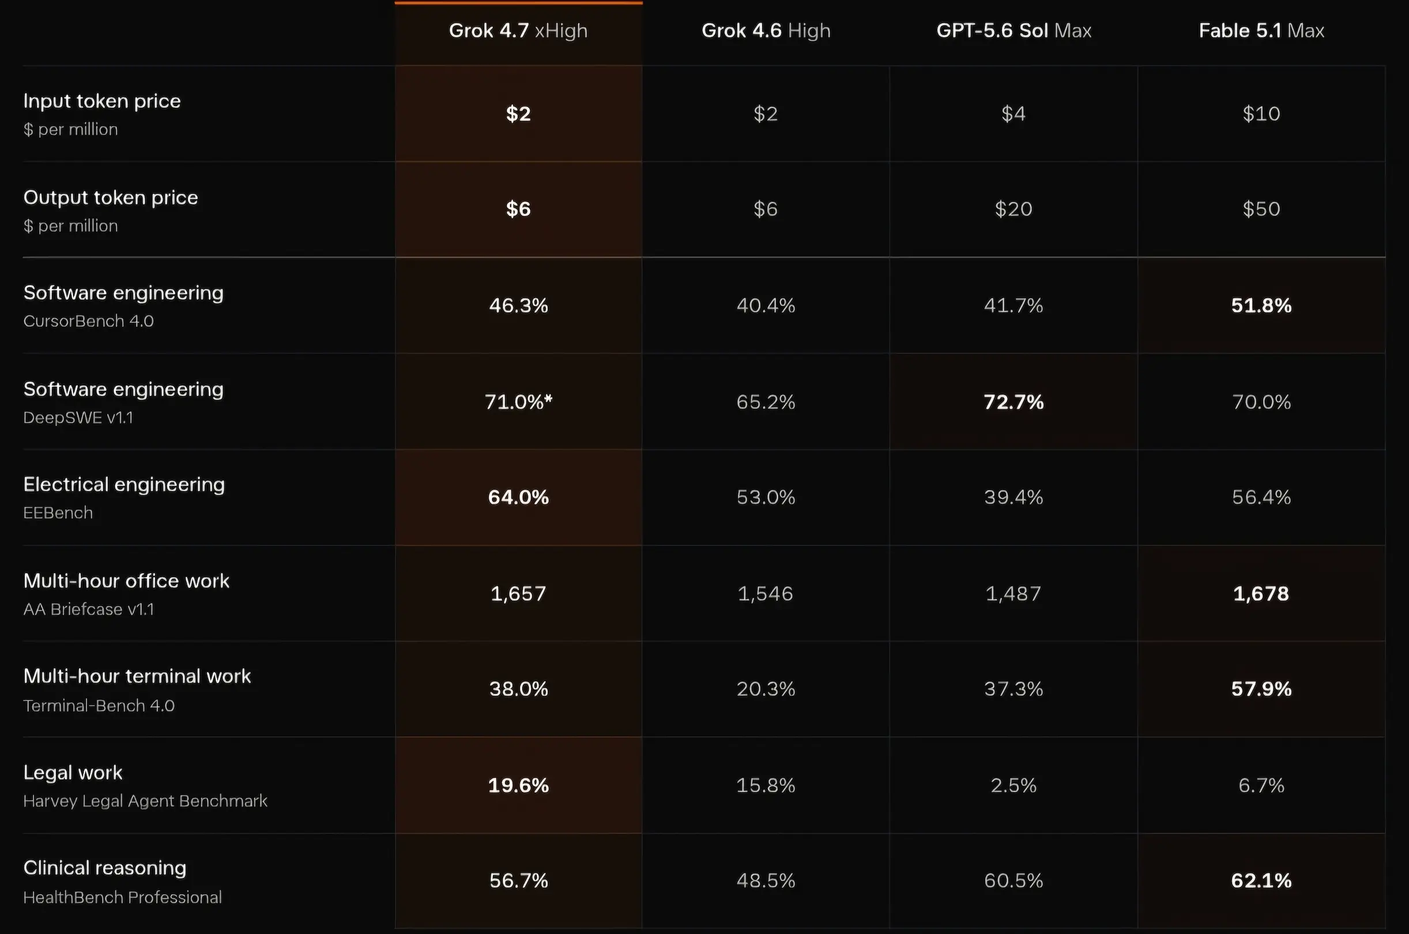Click the AA Briefcase v1.1 label
This screenshot has height=934, width=1409.
pyautogui.click(x=88, y=609)
